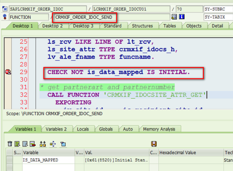
Task: Click the EXPORTING keyword on line 33
Action: [x=73, y=103]
